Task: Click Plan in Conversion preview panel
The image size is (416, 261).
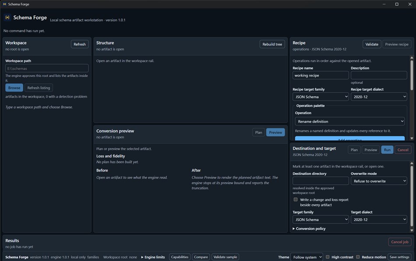Action: click(258, 132)
